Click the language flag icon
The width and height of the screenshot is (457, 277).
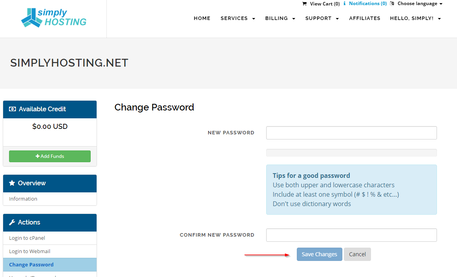coord(392,4)
